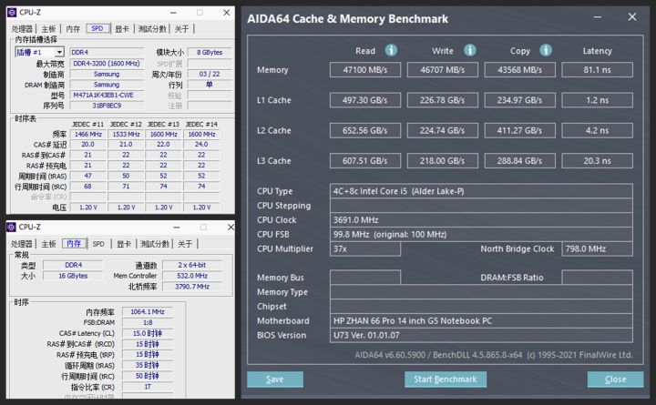Switch to SPD tab in lower CPU-Z window

98,244
